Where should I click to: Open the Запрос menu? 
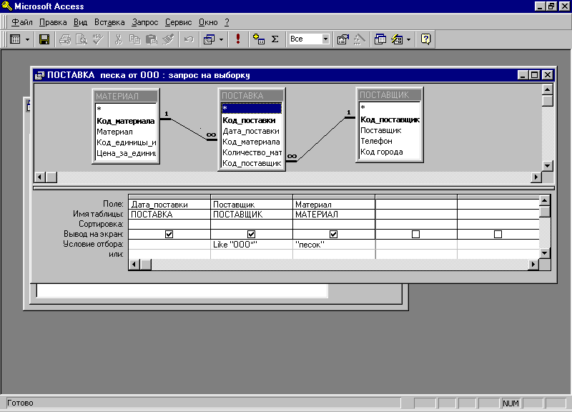[145, 22]
